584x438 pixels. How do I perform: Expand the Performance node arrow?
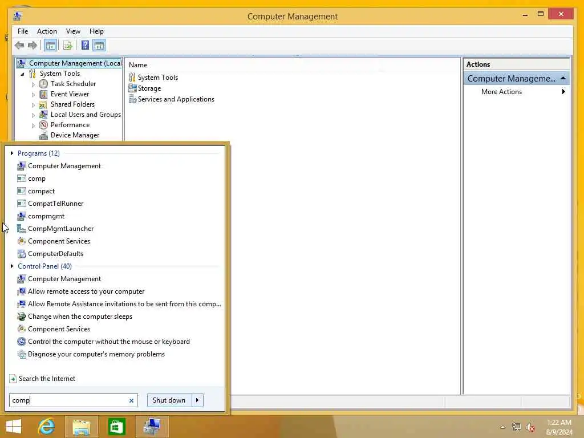pos(33,125)
